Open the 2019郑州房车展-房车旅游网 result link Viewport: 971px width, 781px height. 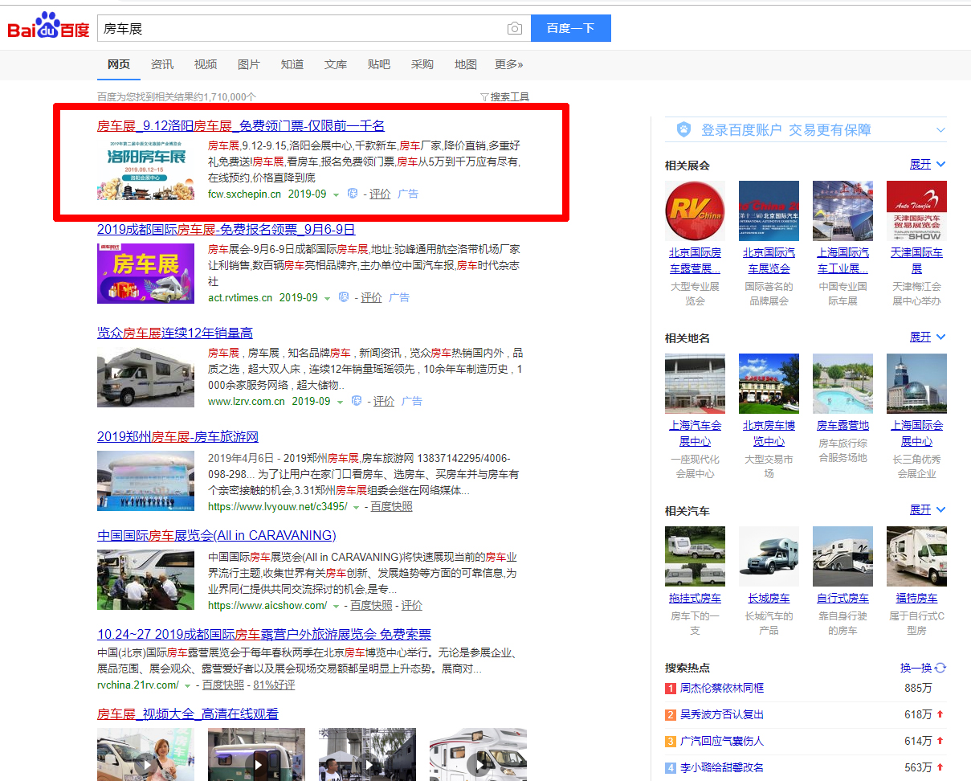(x=177, y=437)
